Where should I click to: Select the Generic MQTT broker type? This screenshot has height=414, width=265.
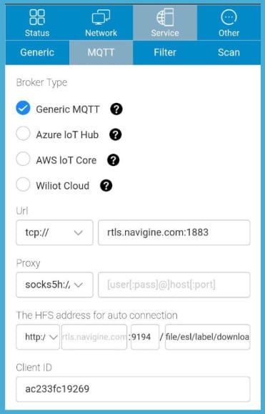click(x=23, y=108)
